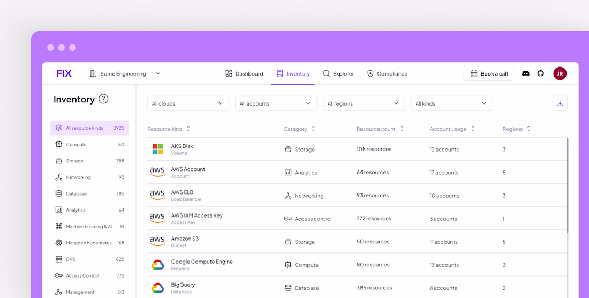The height and width of the screenshot is (298, 589).
Task: Click the AWS logo on AWS Account row
Action: pos(157,172)
